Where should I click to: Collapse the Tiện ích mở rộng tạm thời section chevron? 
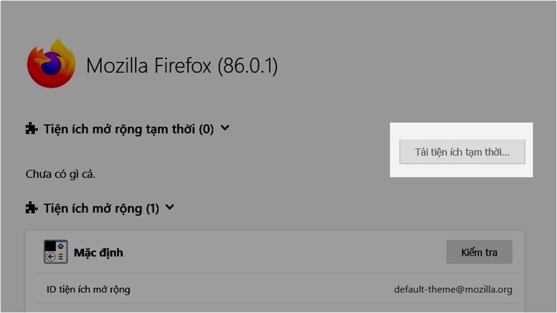pyautogui.click(x=224, y=128)
